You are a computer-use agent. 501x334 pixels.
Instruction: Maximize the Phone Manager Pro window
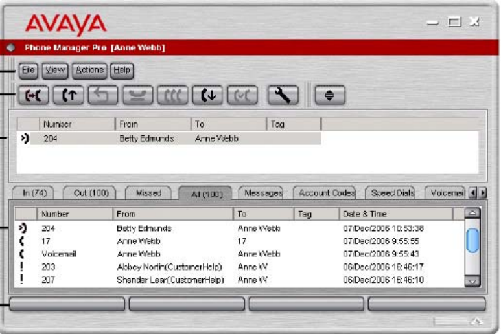(x=454, y=22)
